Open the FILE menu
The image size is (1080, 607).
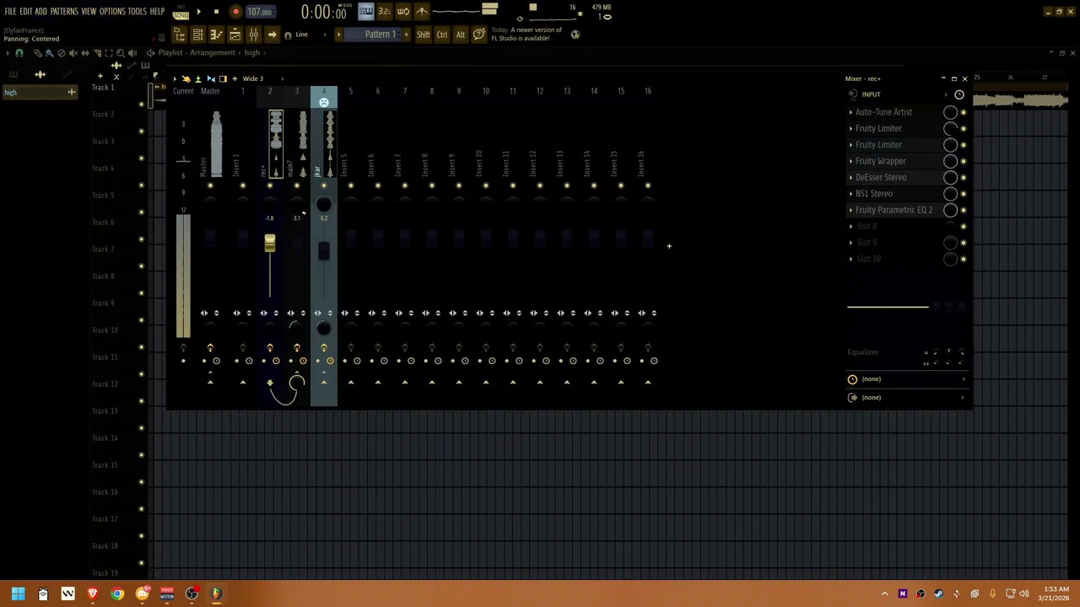tap(10, 11)
